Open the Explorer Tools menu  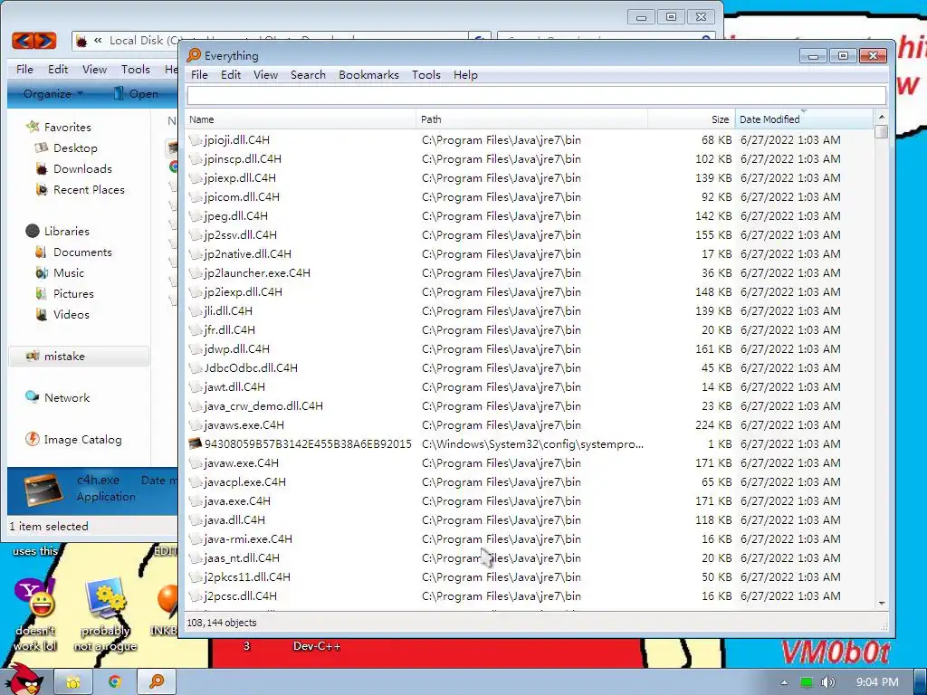(x=136, y=69)
